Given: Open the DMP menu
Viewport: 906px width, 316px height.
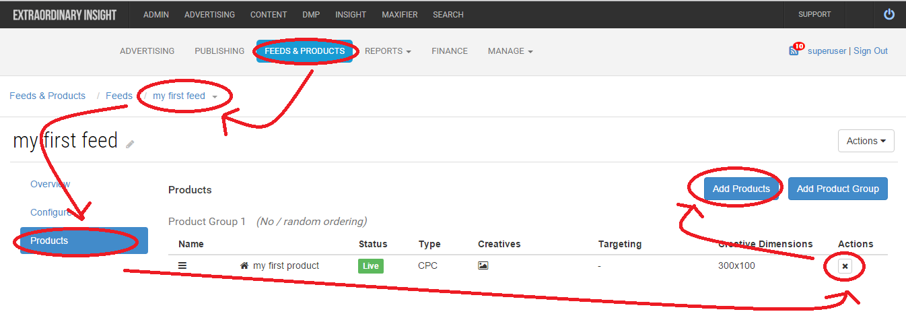Looking at the screenshot, I should click(311, 14).
